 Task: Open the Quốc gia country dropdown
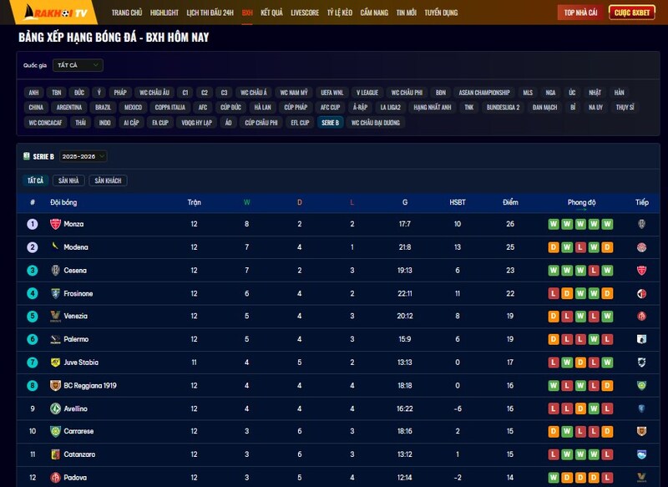coord(78,65)
